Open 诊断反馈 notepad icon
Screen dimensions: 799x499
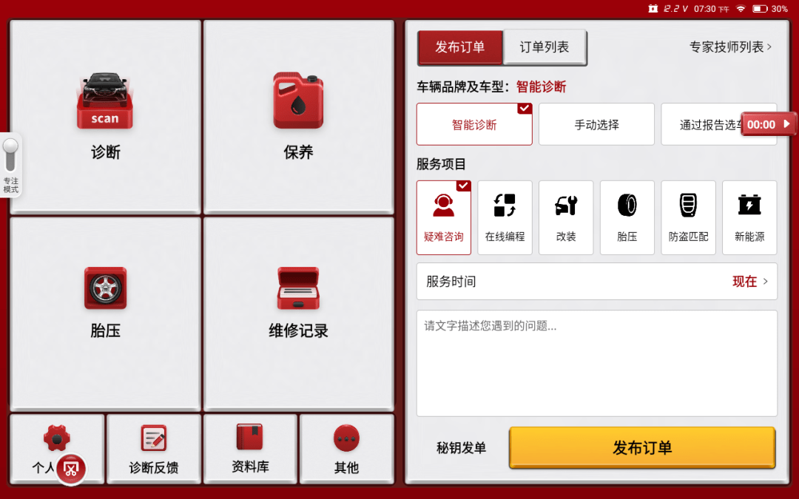(154, 438)
